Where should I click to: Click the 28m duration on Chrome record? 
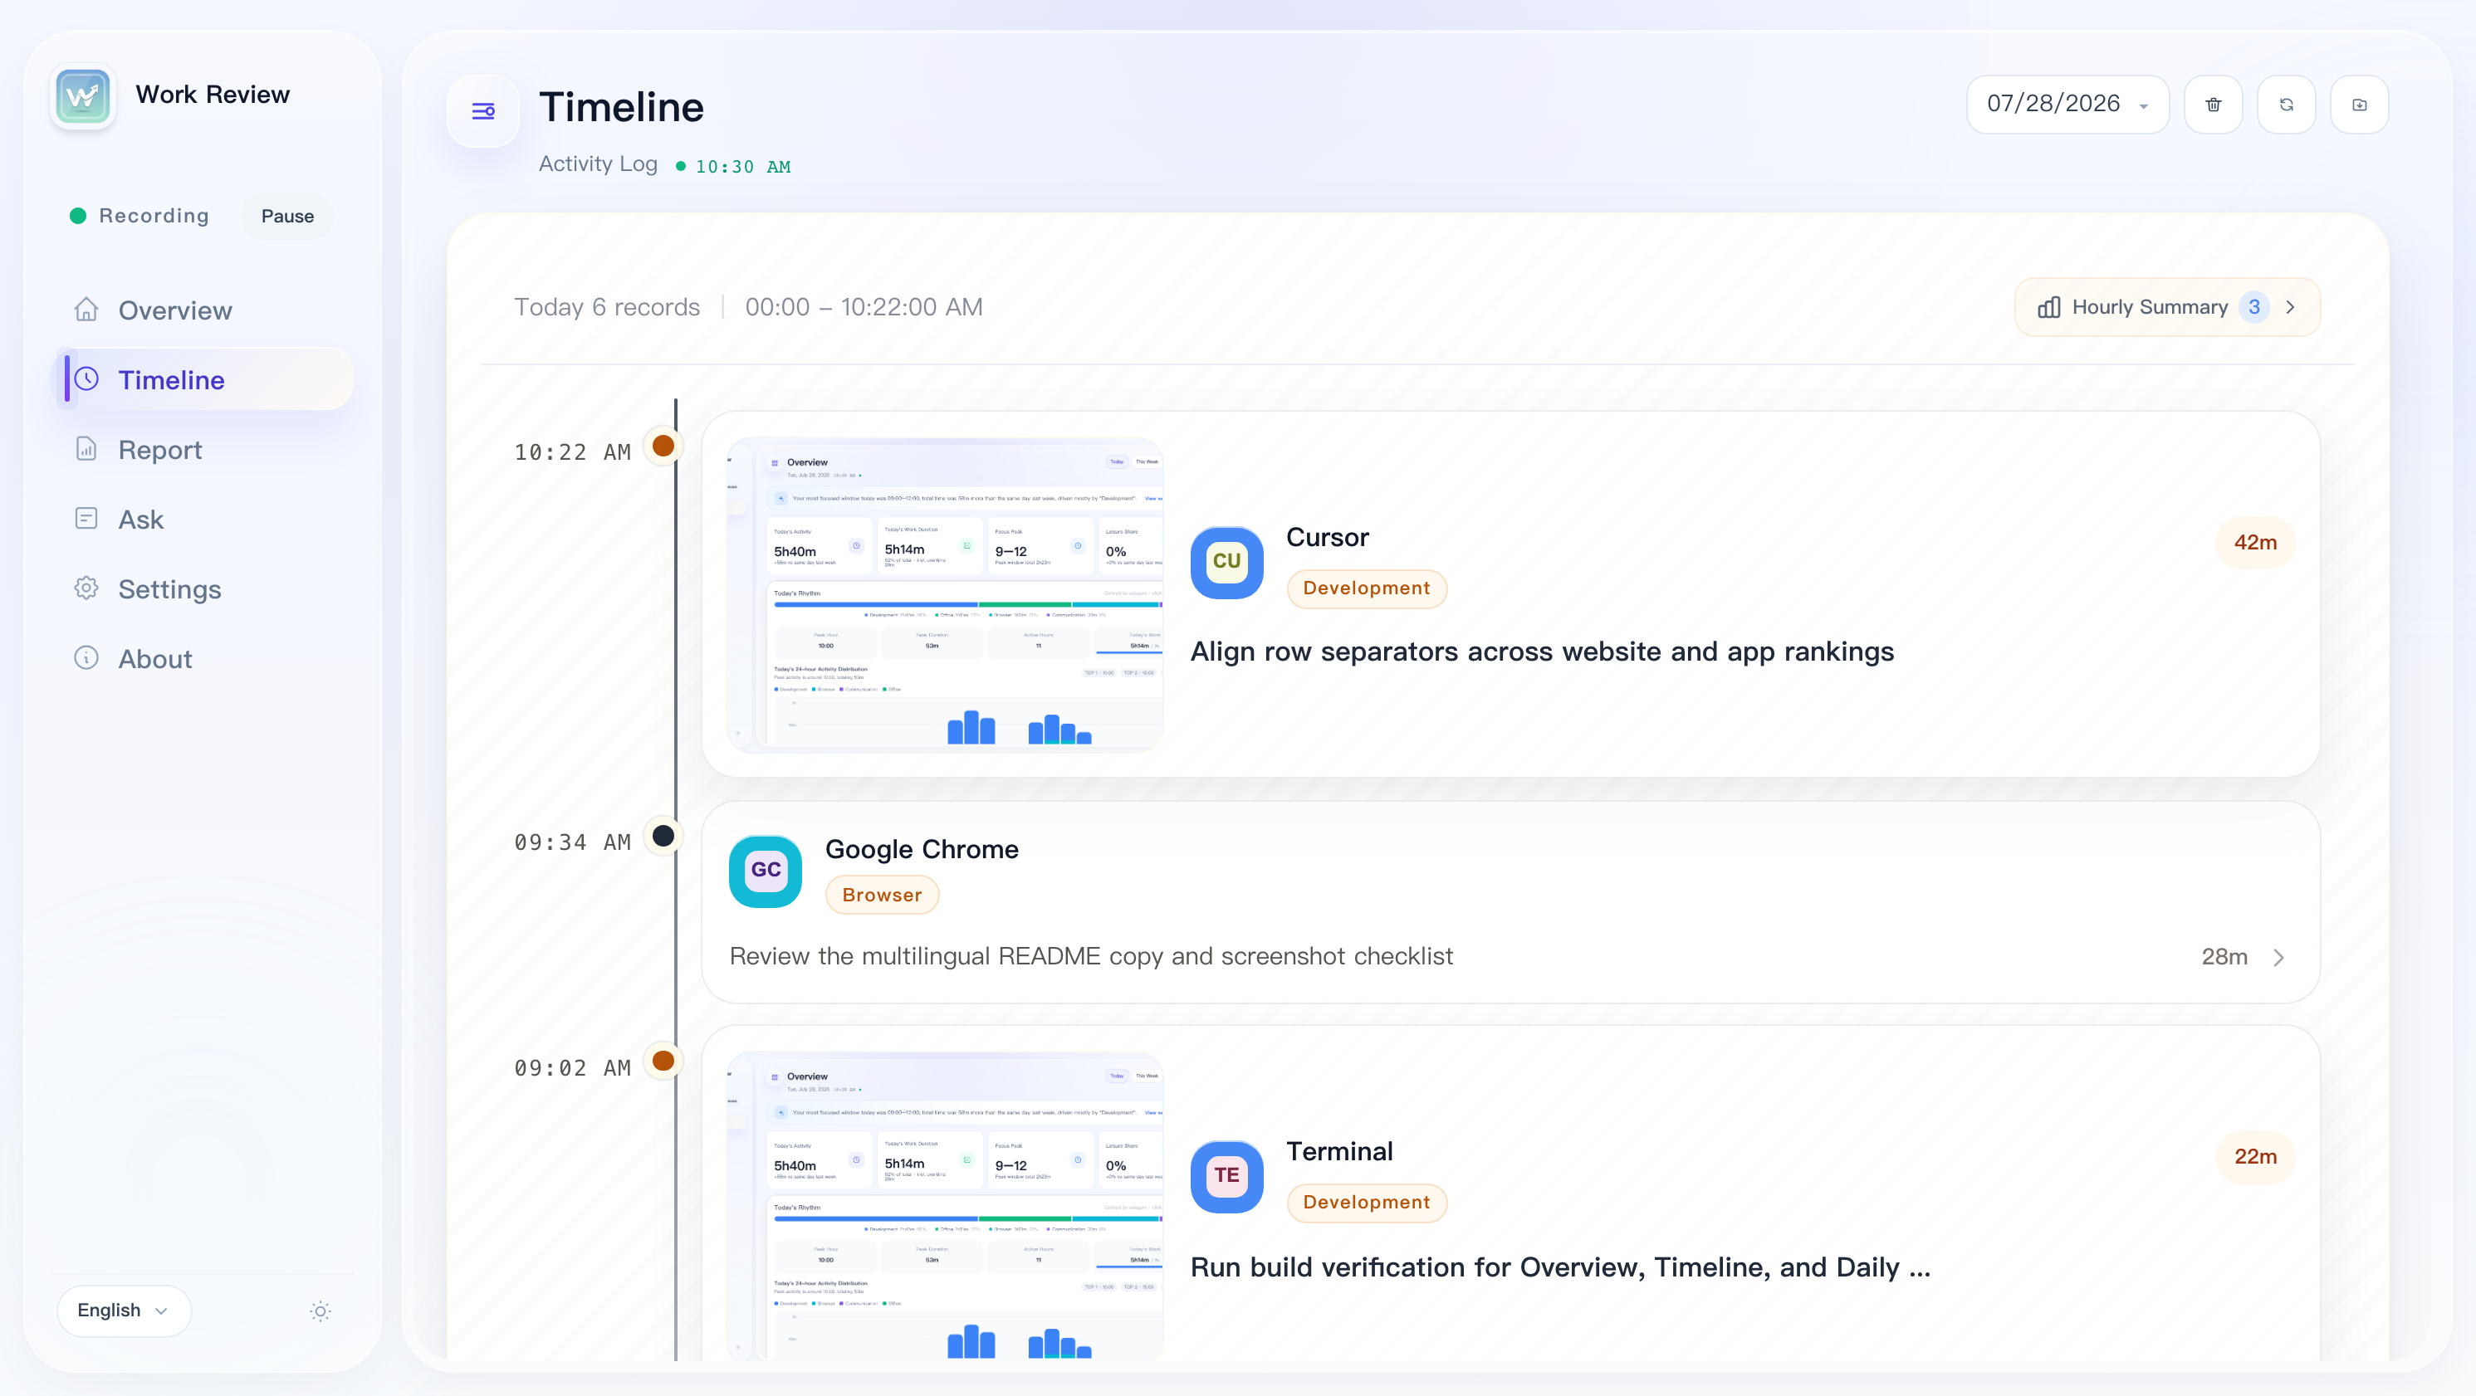[2224, 957]
